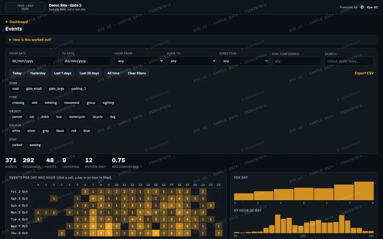The width and height of the screenshot is (383, 239).
Task: Select the 'parked' stay filter
Action: (17, 145)
